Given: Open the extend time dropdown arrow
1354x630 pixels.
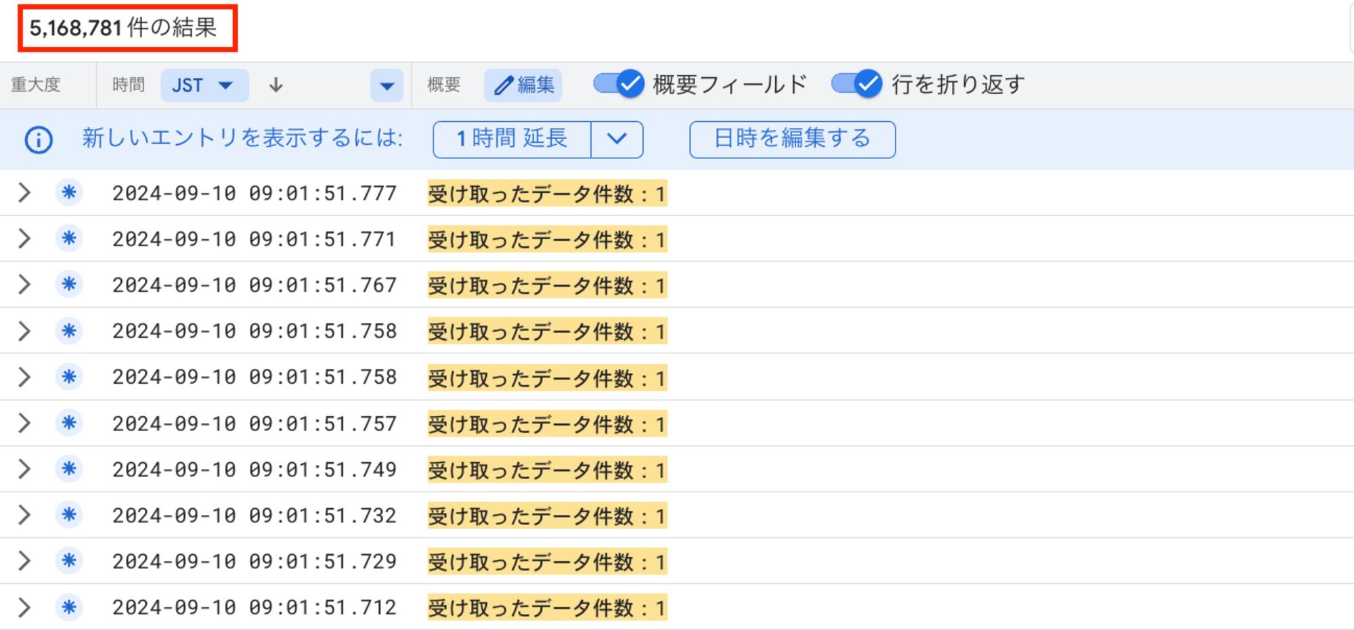Looking at the screenshot, I should click(617, 139).
